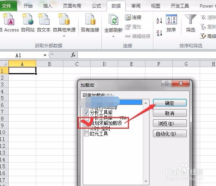216x186 pixels.
Task: Sort descending Z to A
Action: 159,33
